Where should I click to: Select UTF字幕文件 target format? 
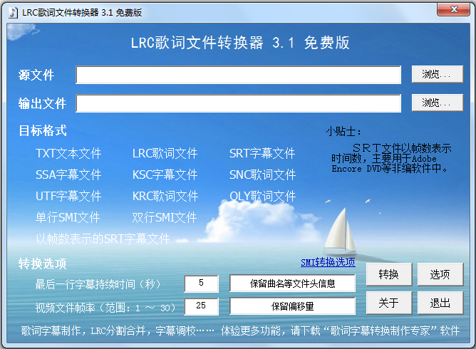click(x=68, y=196)
